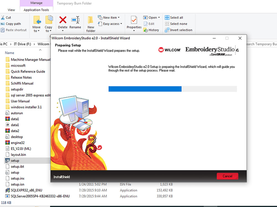Click Paste shortcut option
Image resolution: width=277 pixels, height=207 pixels.
pos(14,30)
